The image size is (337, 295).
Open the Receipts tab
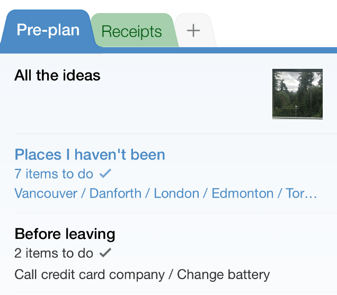click(131, 31)
